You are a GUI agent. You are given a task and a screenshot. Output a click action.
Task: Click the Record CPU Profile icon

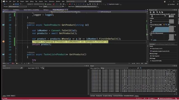tap(151, 61)
